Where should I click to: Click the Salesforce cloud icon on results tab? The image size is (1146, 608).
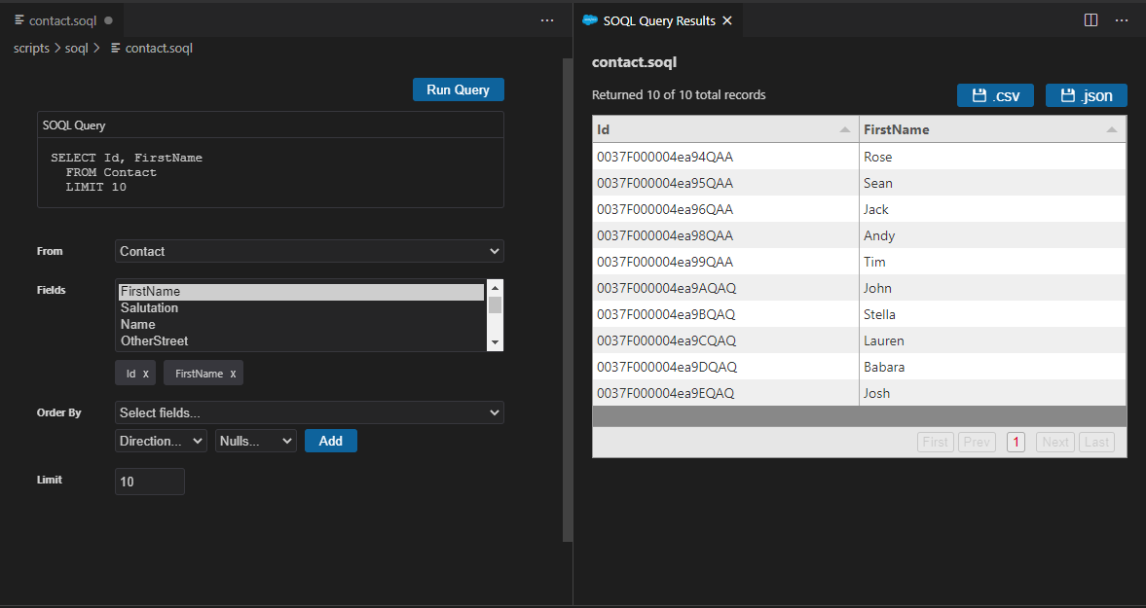590,20
